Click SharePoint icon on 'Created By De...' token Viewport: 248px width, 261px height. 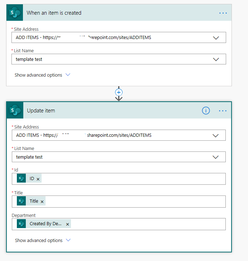pyautogui.click(x=22, y=223)
